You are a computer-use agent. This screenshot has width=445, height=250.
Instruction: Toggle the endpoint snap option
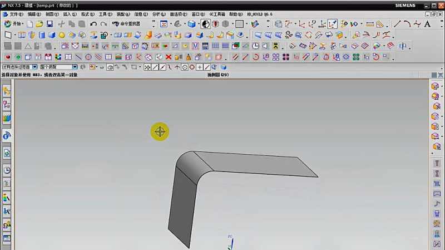coord(155,67)
